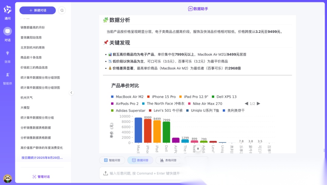
Task: Click the 产品单价对比 chart title
Action: (125, 86)
